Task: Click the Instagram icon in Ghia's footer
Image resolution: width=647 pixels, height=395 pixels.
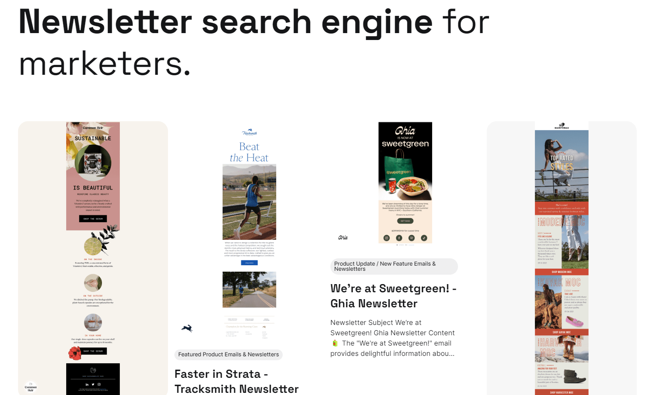Action: [x=386, y=238]
